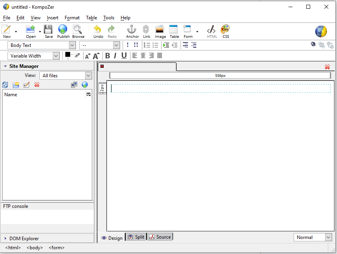Choose highlight color with pen icon

77,55
